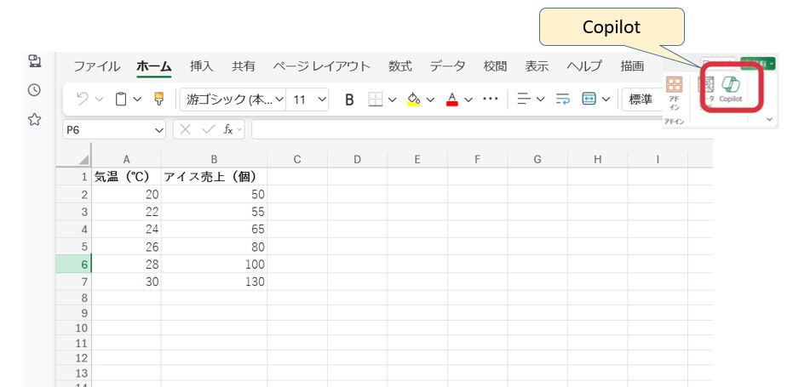
Task: Open the 数式 tab
Action: (x=400, y=66)
